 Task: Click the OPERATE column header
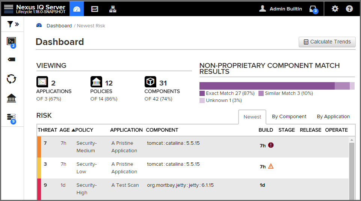336,130
